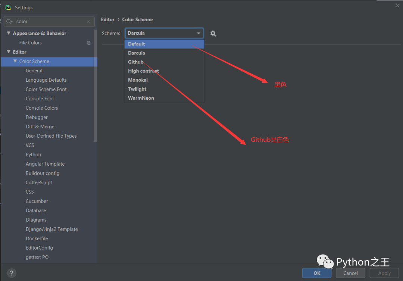
Task: Collapse the Appearance & Behavior section
Action: coord(9,33)
